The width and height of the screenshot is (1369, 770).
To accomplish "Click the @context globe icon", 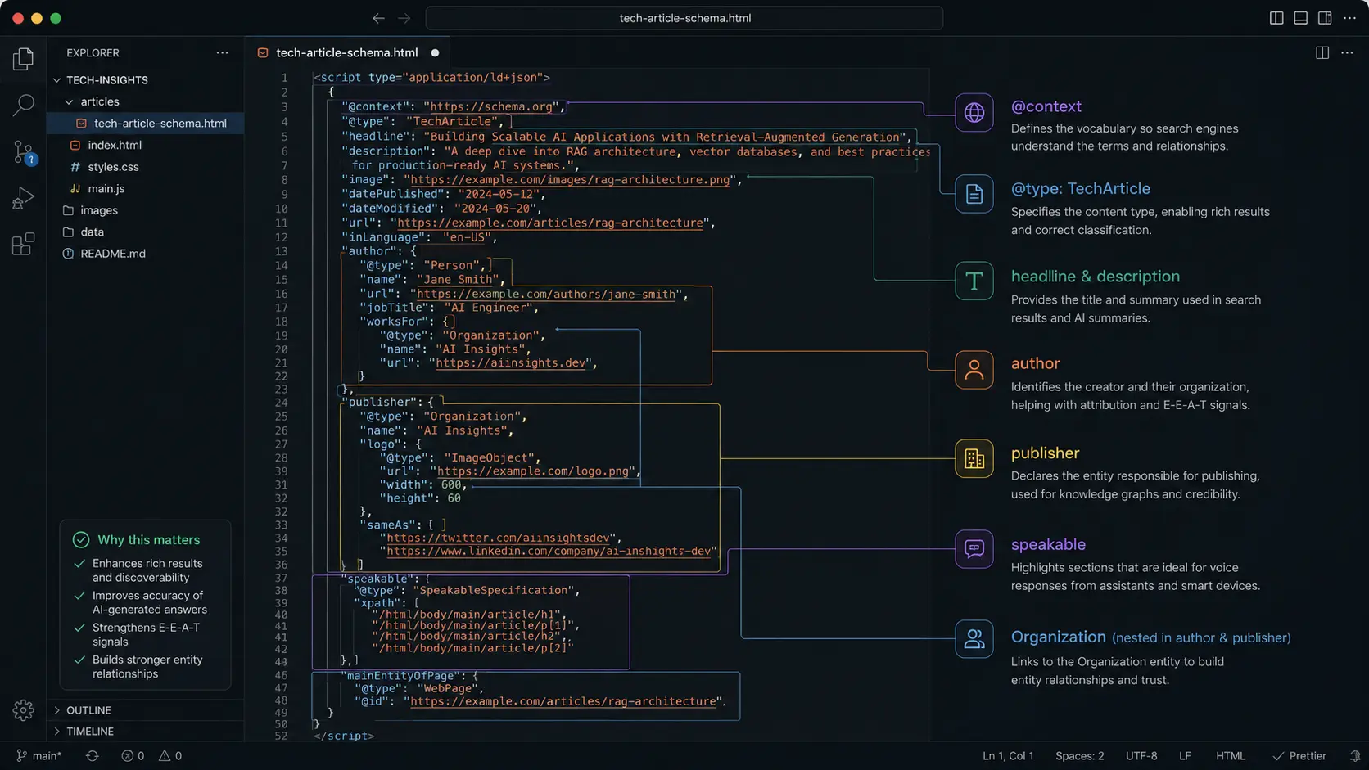I will 974,112.
